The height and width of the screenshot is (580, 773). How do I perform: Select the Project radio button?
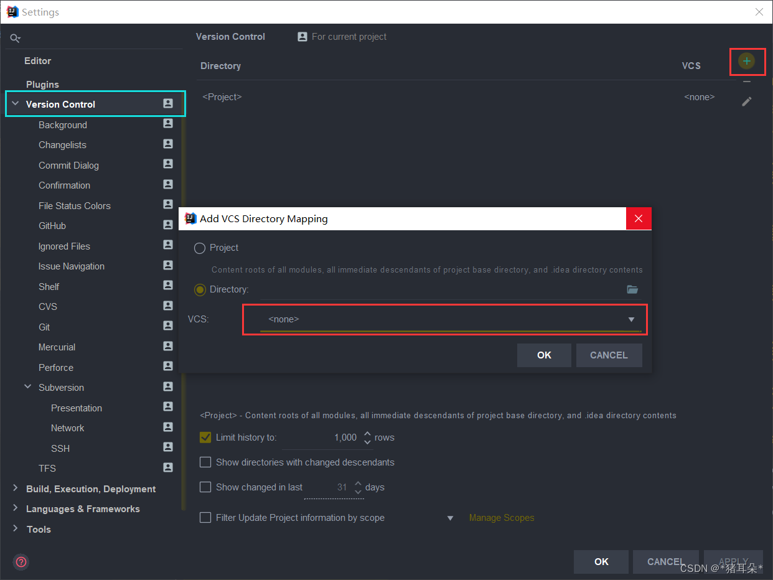coord(200,248)
